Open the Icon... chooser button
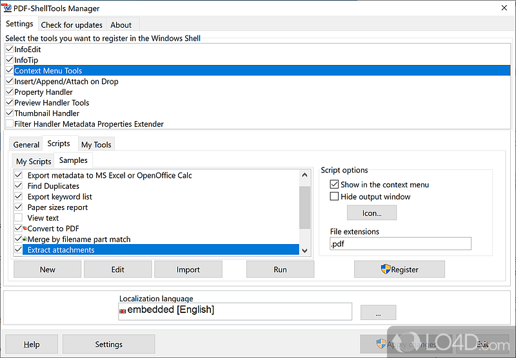 372,213
